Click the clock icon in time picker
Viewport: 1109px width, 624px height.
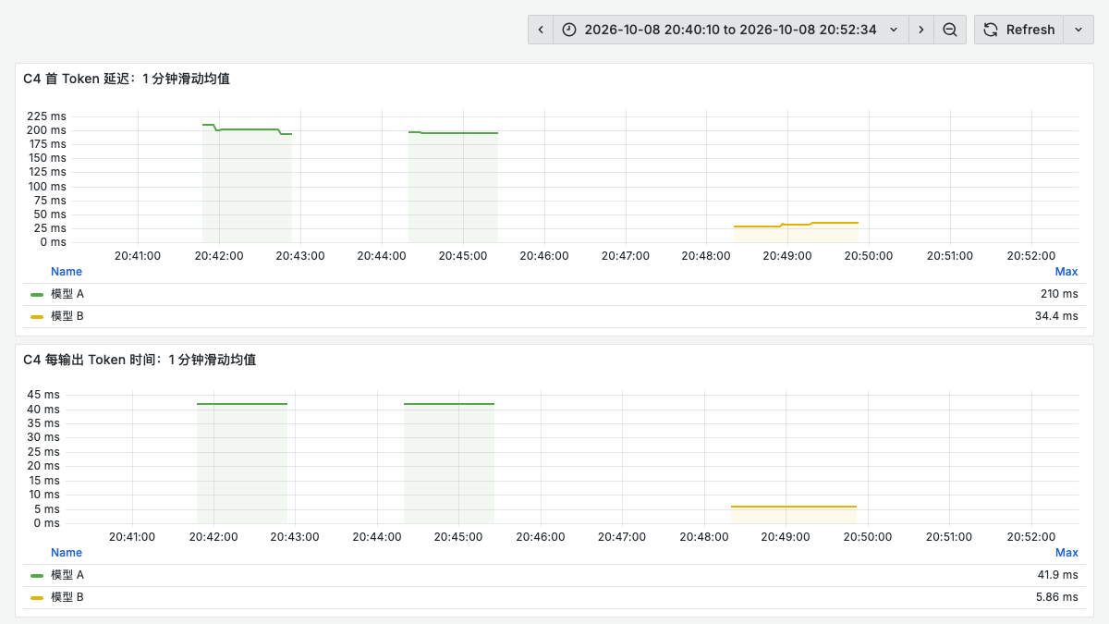click(x=569, y=30)
